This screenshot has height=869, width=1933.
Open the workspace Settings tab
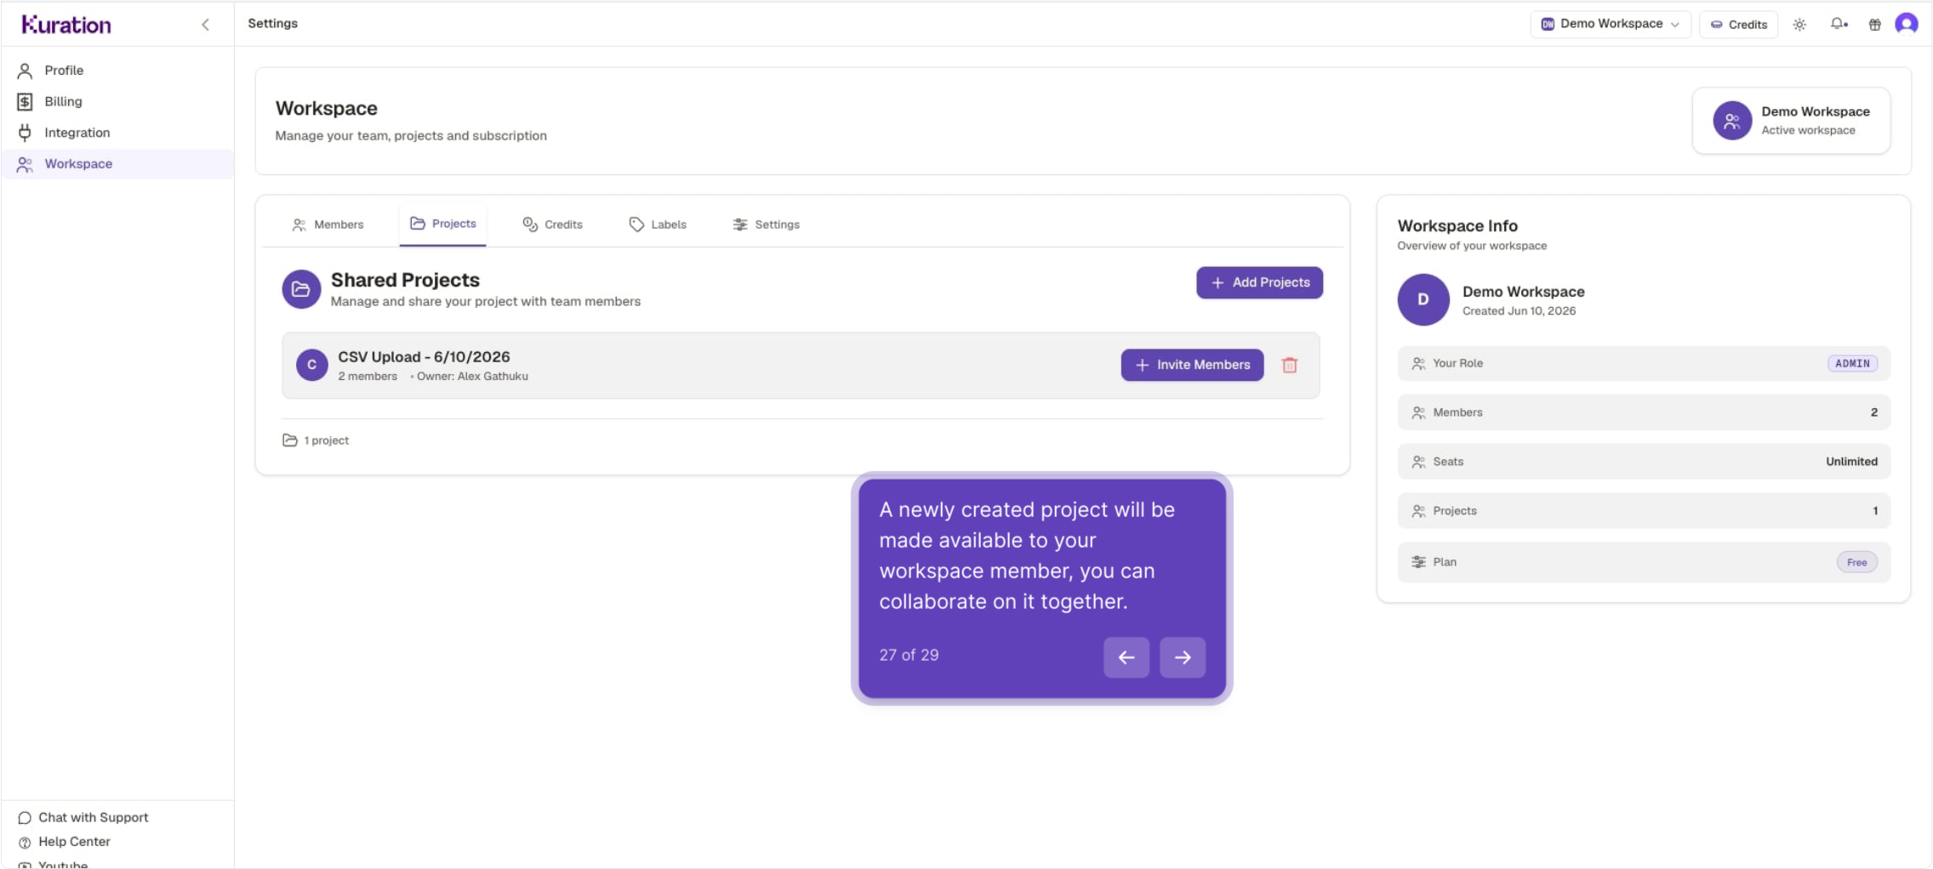click(766, 224)
